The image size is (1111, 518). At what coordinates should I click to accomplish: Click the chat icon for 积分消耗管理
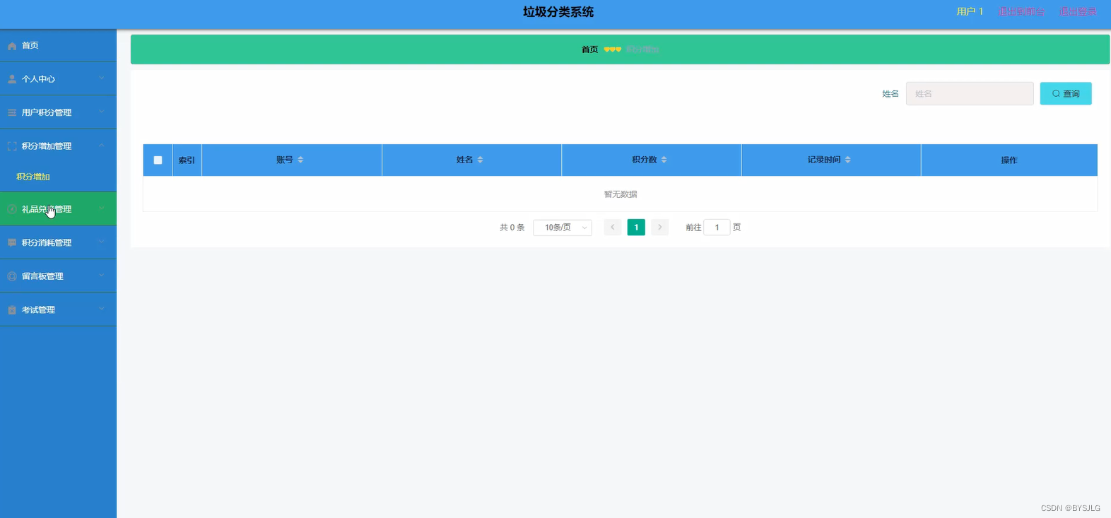[x=12, y=242]
